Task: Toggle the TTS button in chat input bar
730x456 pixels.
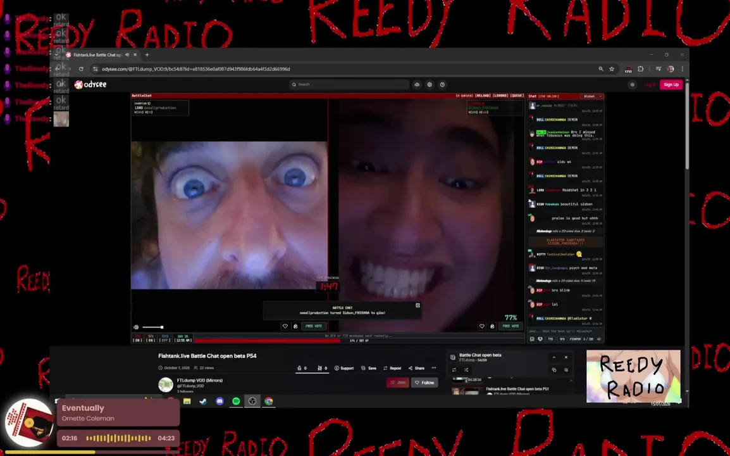Action: (x=550, y=339)
